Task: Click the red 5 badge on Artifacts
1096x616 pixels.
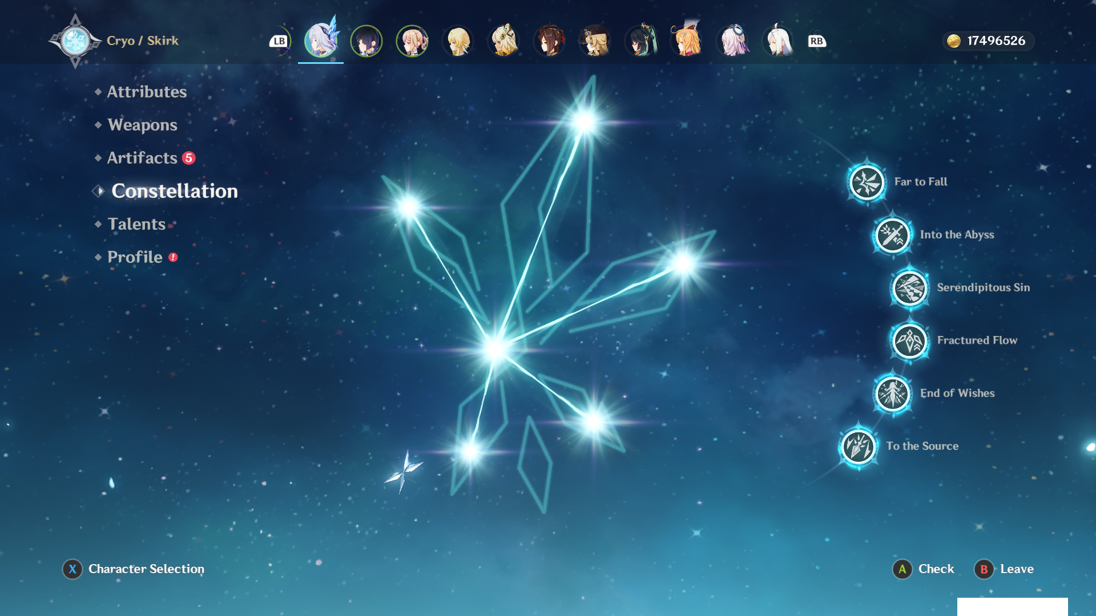Action: tap(188, 158)
